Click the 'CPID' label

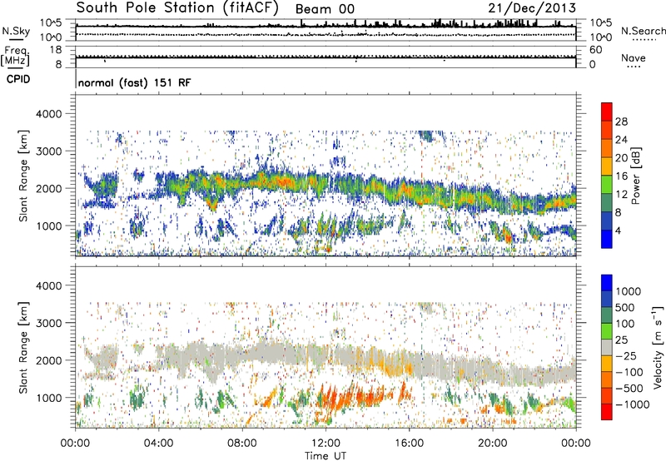(x=18, y=79)
